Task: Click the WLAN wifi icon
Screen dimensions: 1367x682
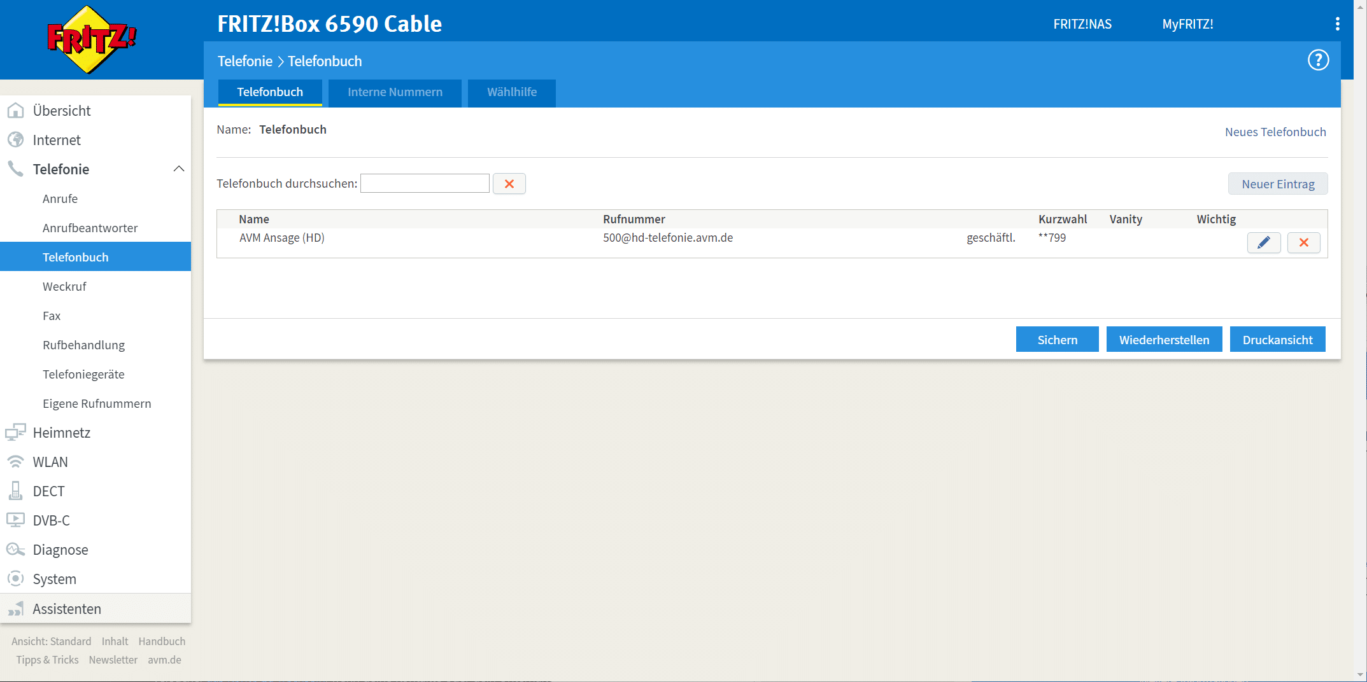Action: pyautogui.click(x=15, y=462)
